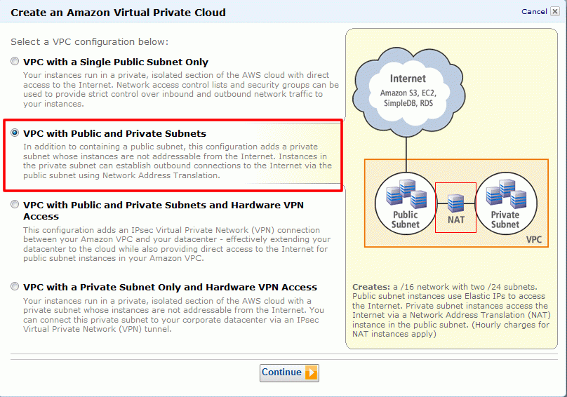
Task: Click the "Select a VPC configuration below:" text
Action: (x=89, y=42)
